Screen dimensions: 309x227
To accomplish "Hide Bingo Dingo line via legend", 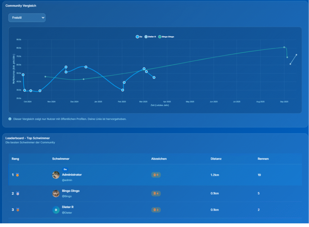I will [166, 37].
